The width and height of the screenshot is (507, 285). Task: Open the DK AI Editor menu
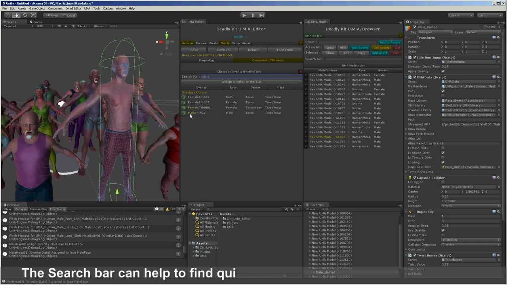(73, 8)
